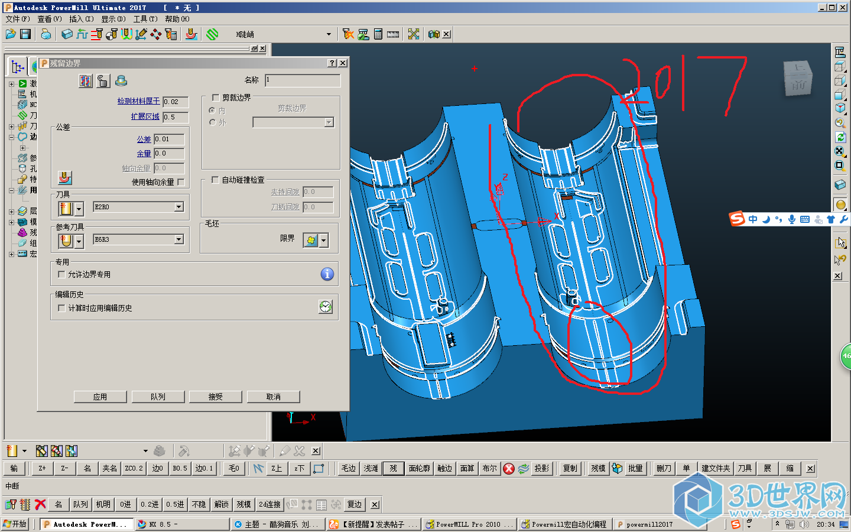
Task: Open the project folder icon in main toolbar
Action: [x=11, y=34]
